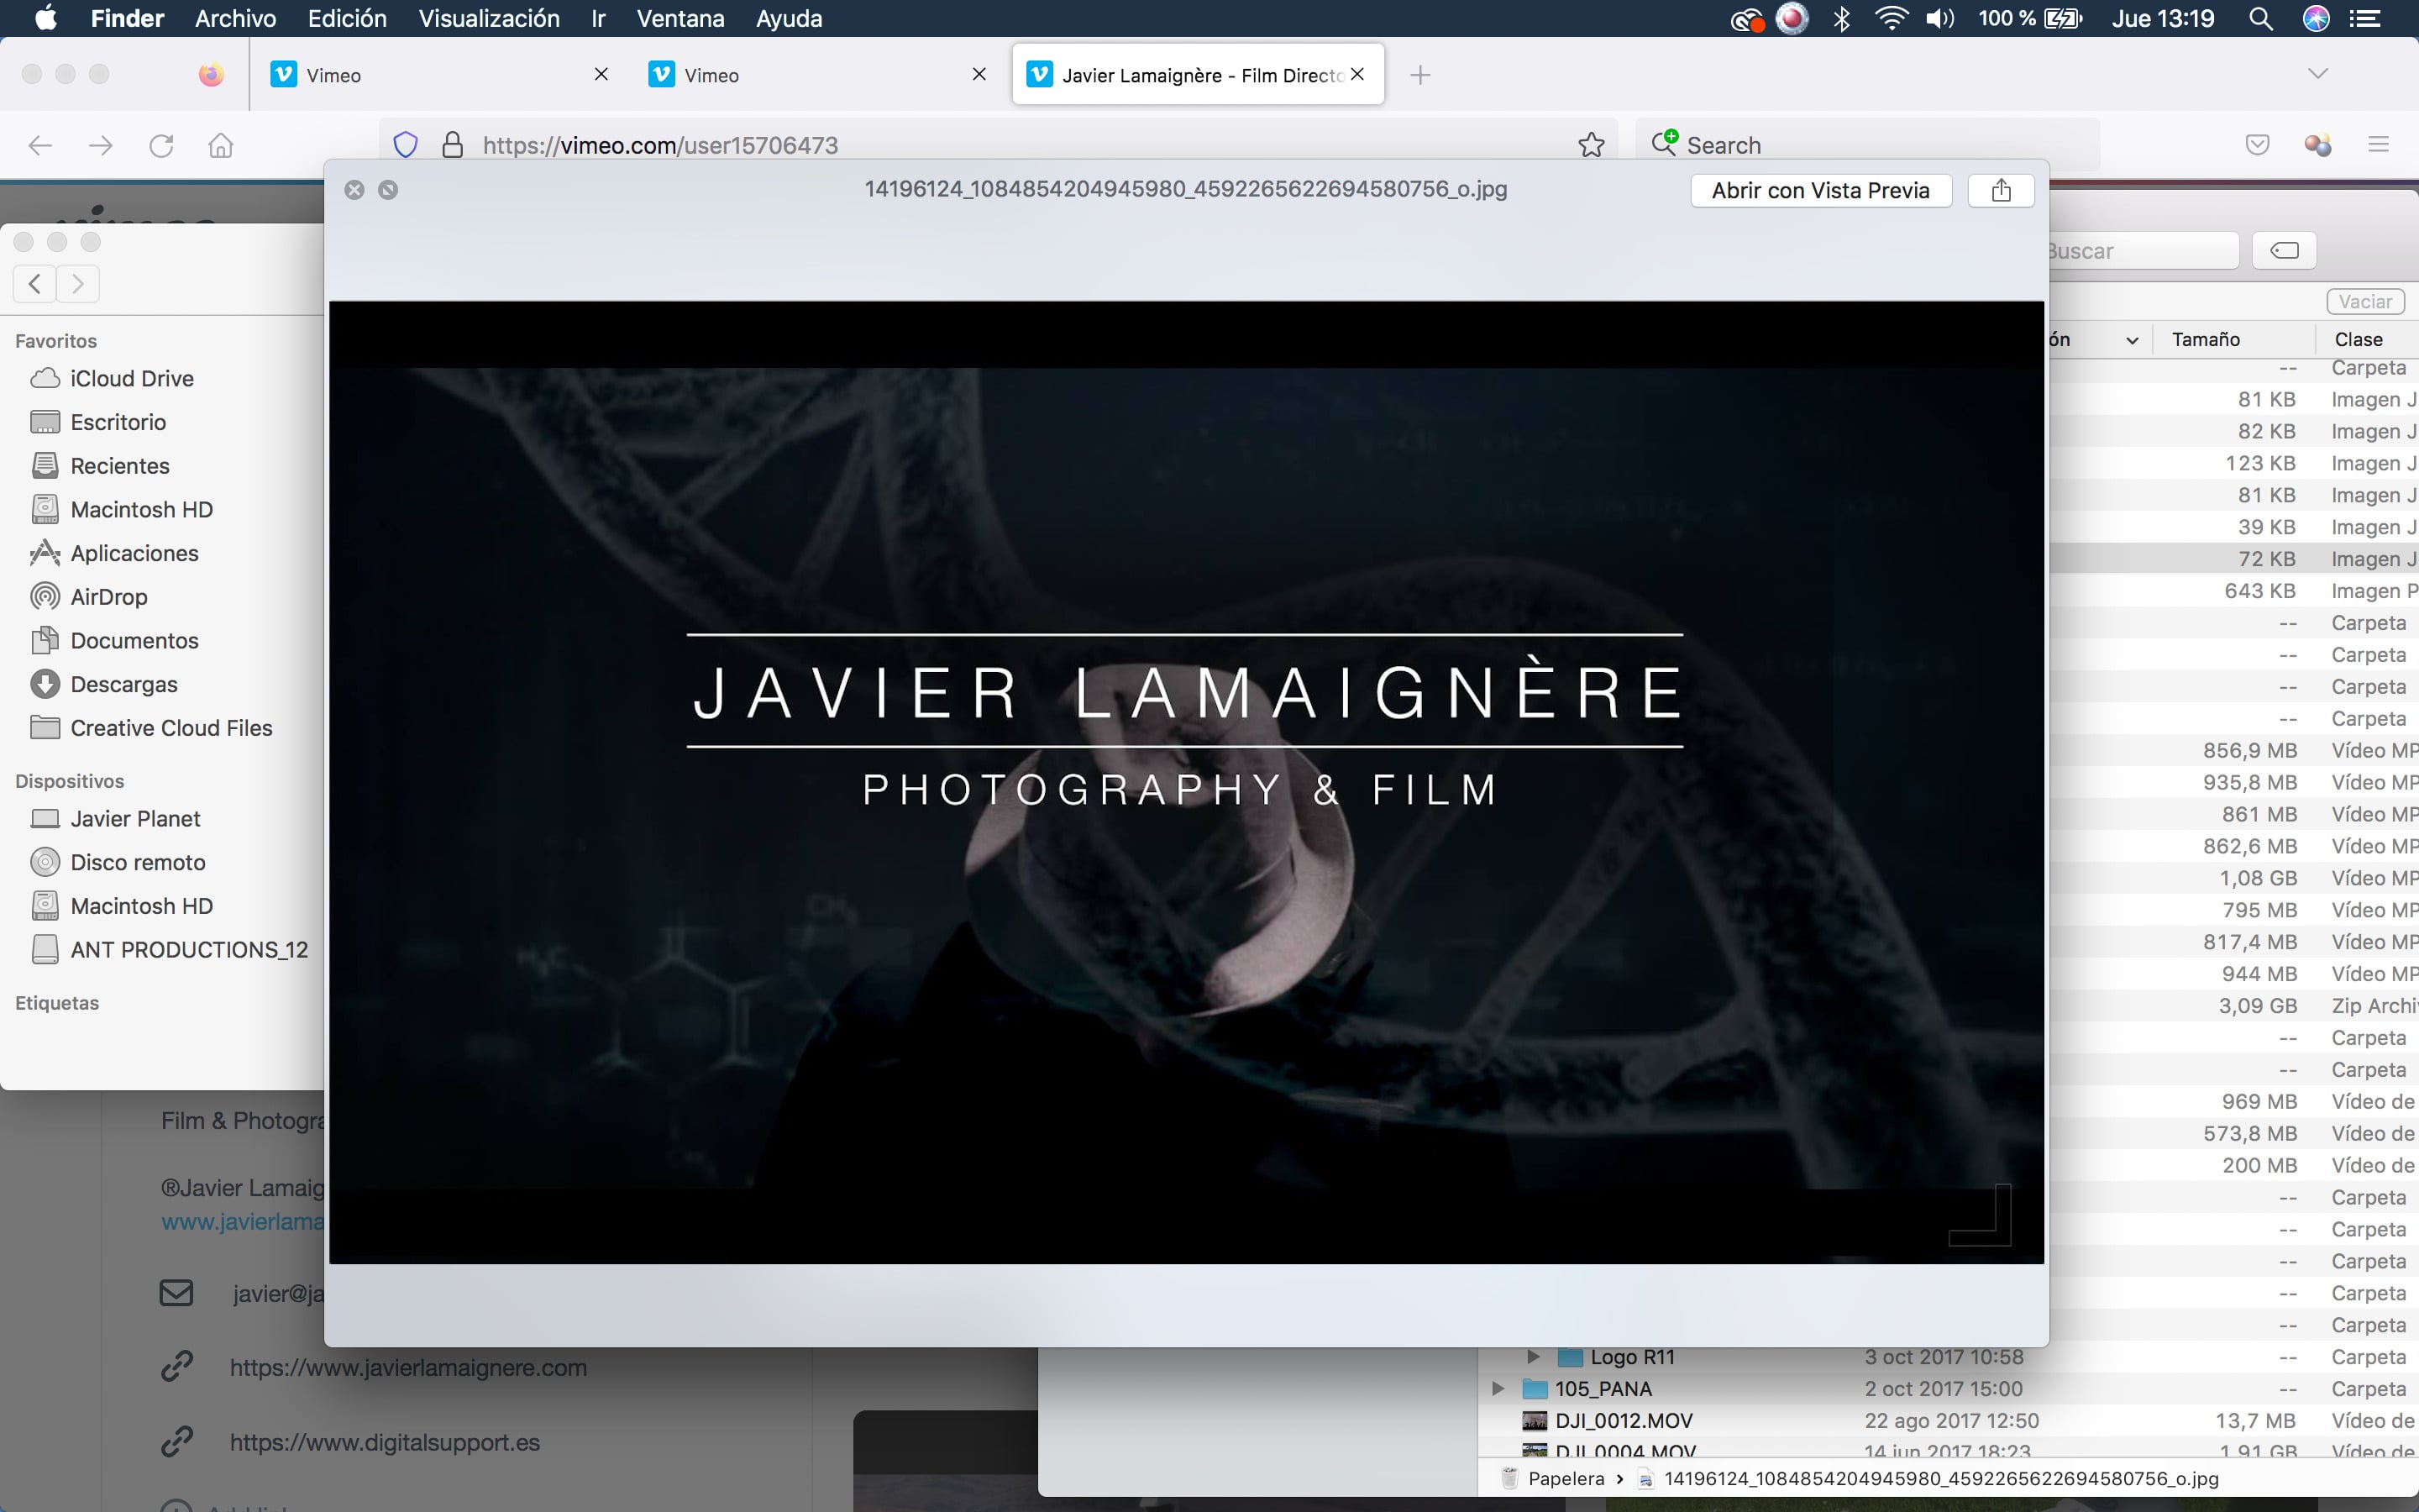Screen dimensions: 2419x1512
Task: Open the Wi-Fi status menu
Action: tap(1890, 18)
